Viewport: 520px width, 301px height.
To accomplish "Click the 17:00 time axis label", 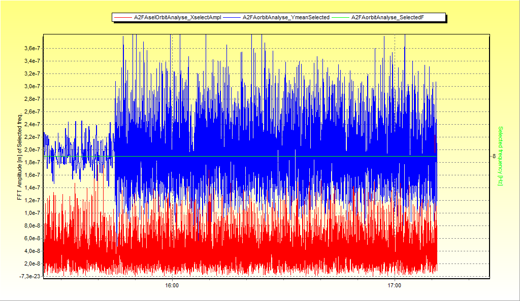I will 394,286.
